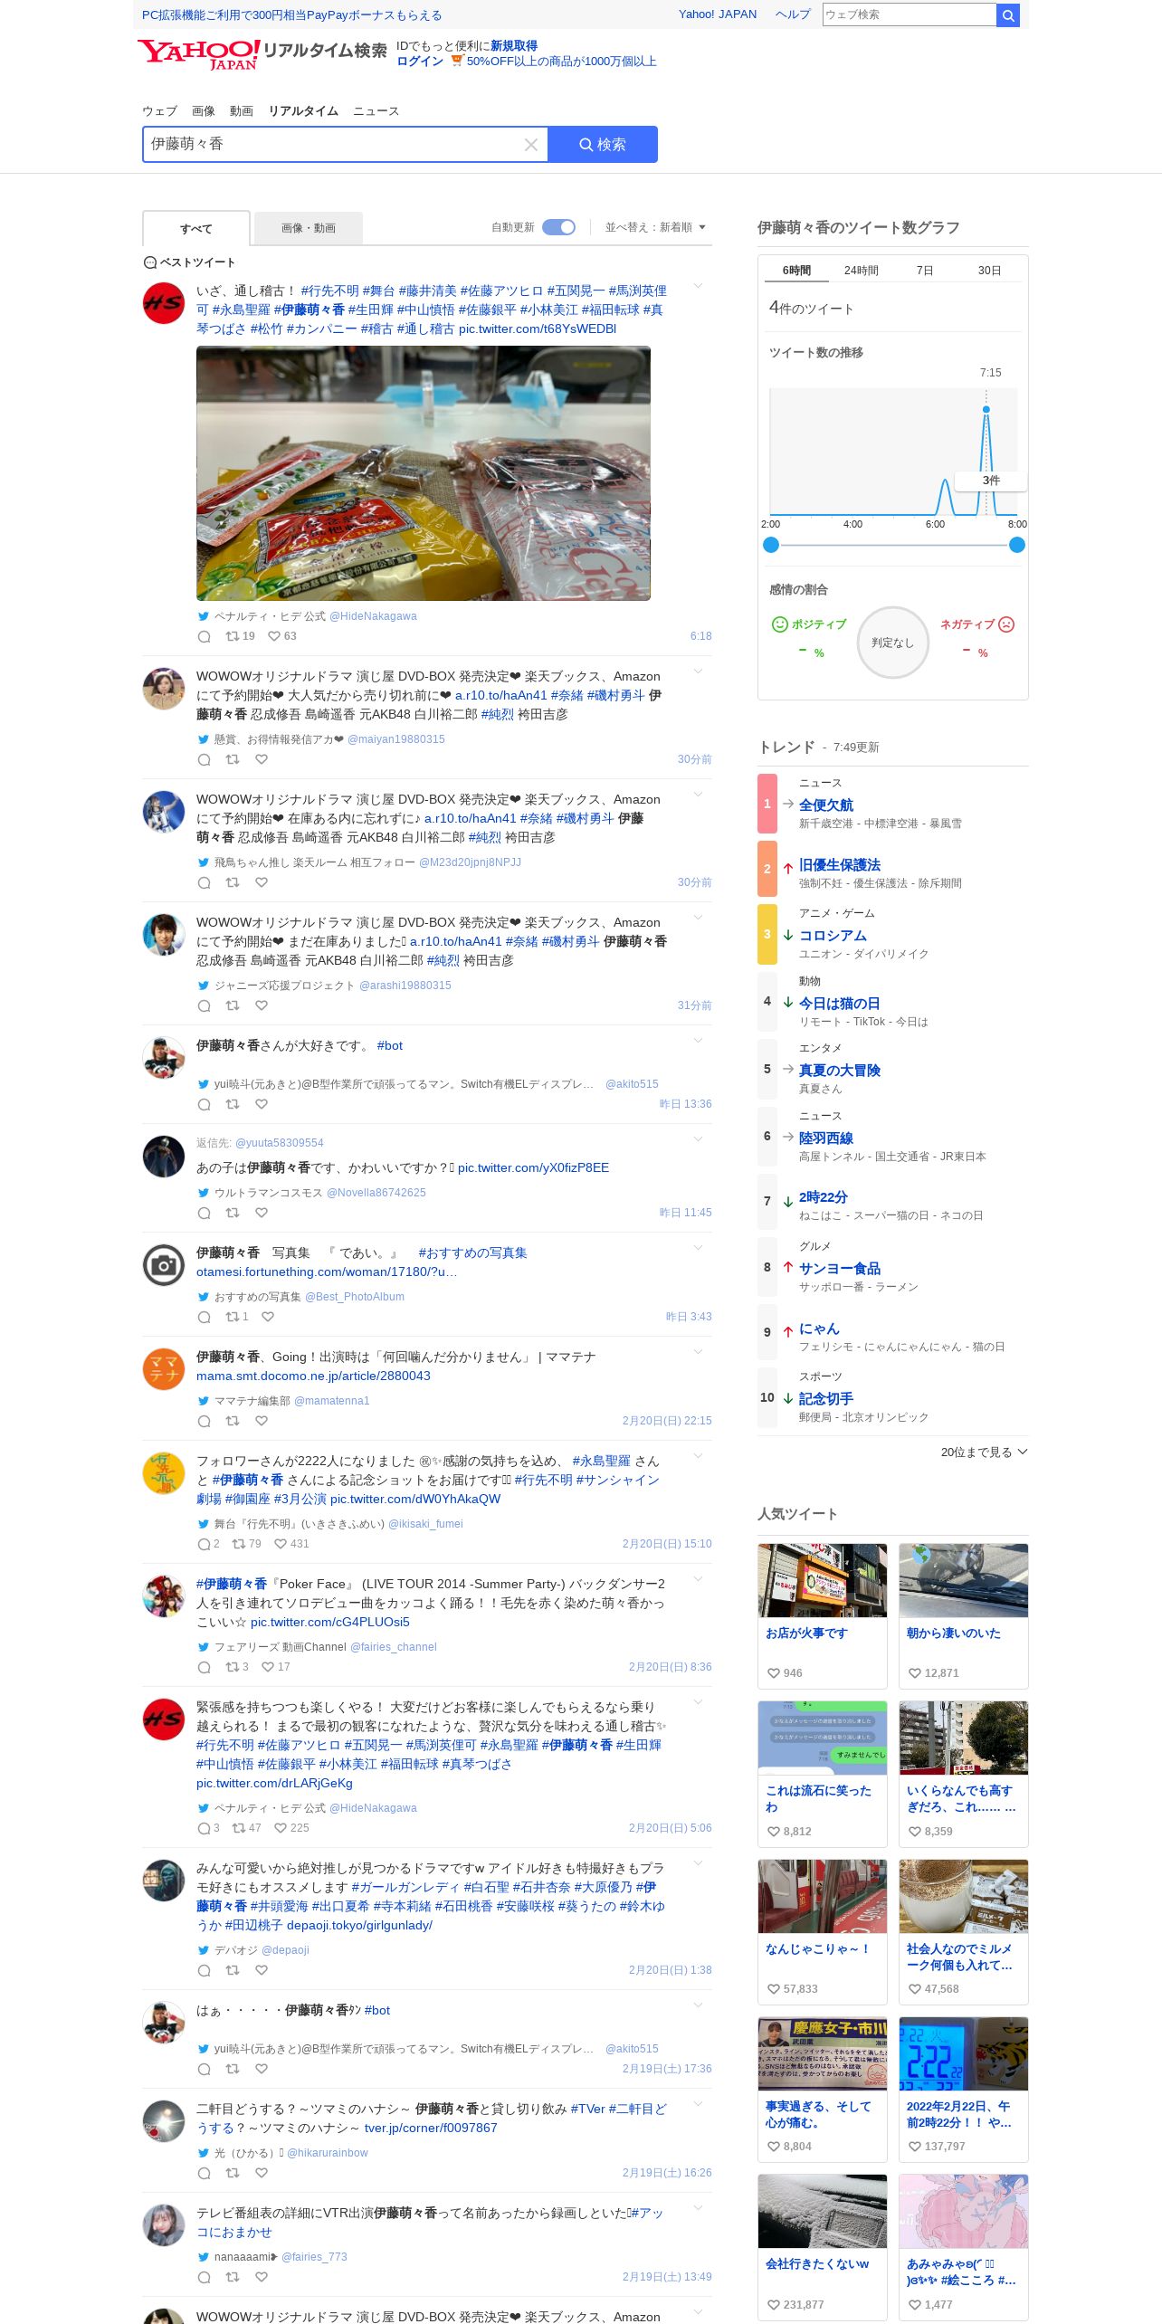
Task: Click the negative frowning sentiment icon
Action: [1006, 624]
